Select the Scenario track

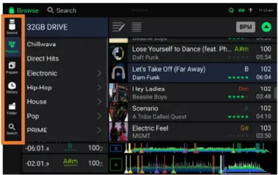point(193,112)
